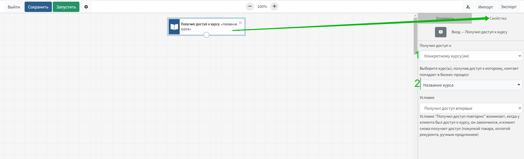Screen dimensions: 524x159
Task: Switch to the Элементы tab
Action: (x=445, y=18)
